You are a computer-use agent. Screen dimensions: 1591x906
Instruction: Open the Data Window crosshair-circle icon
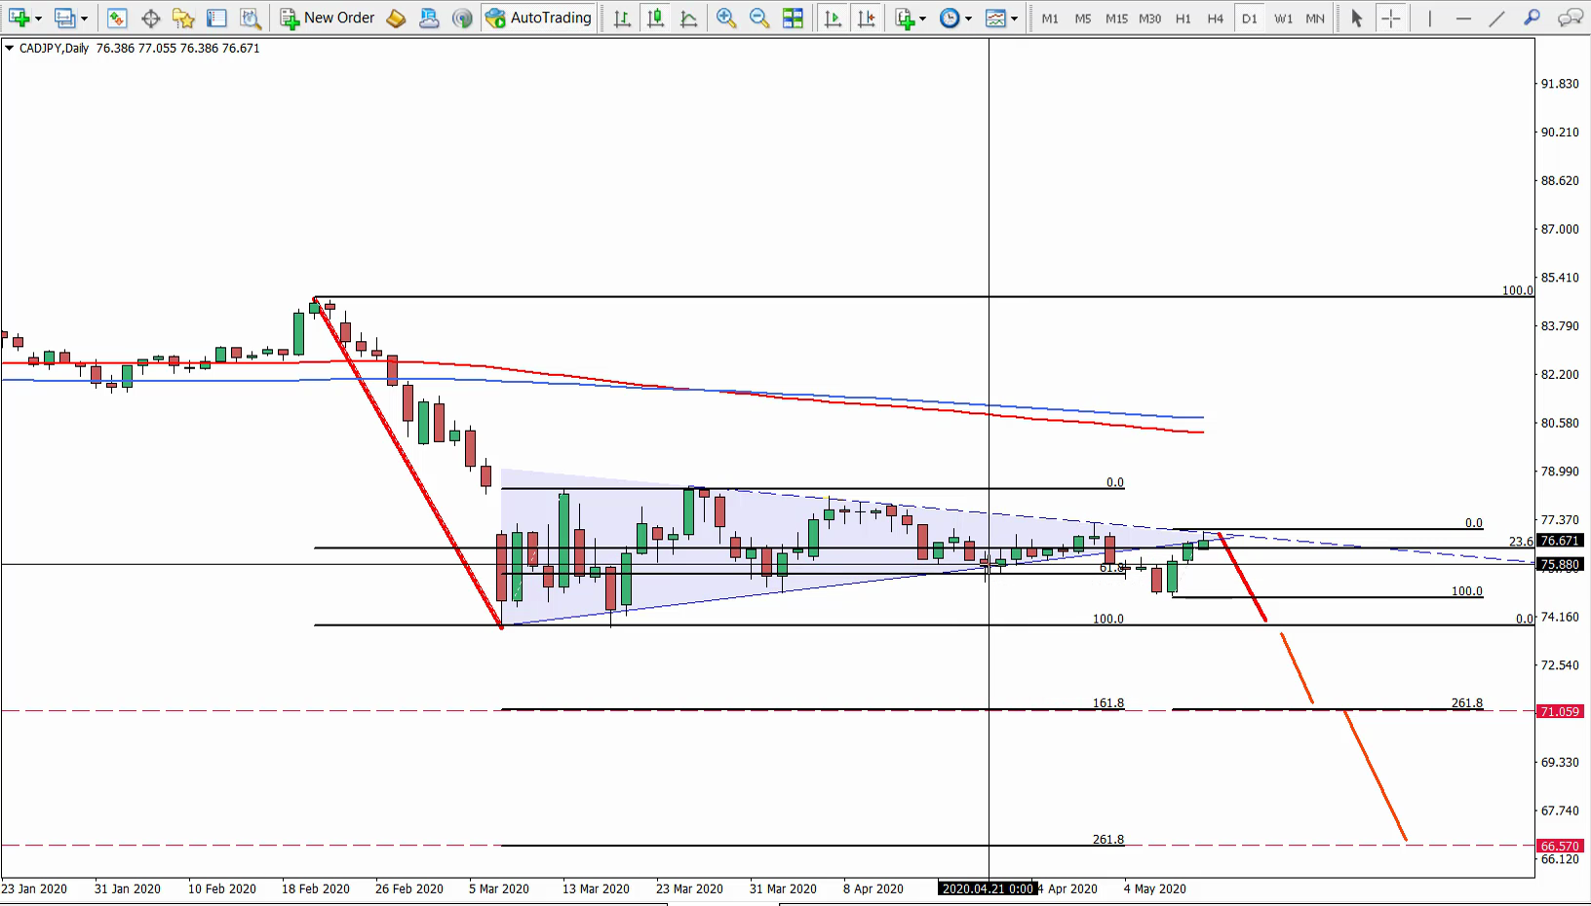[150, 18]
